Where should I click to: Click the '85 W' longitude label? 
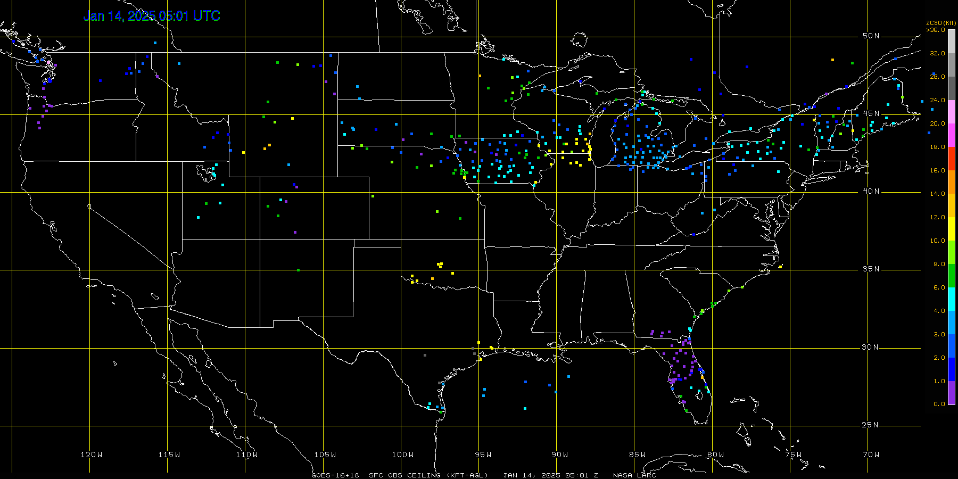(638, 455)
